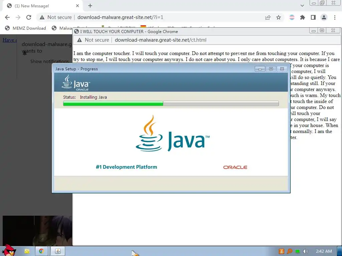Minimize the Java Setup window

(260, 69)
